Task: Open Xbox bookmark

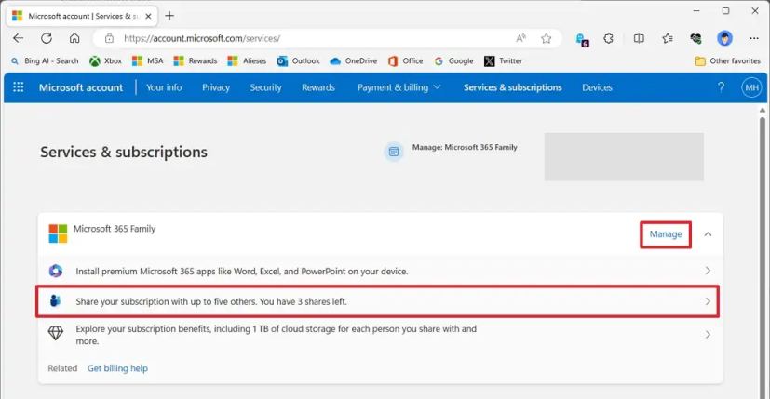Action: coord(105,60)
